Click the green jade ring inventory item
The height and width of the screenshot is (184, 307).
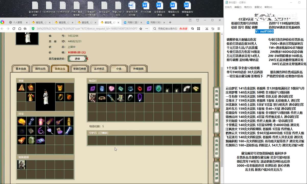click(158, 88)
